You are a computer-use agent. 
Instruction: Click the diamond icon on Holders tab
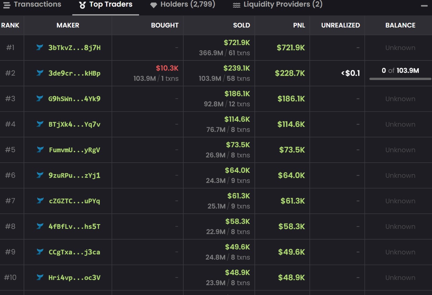pyautogui.click(x=154, y=5)
